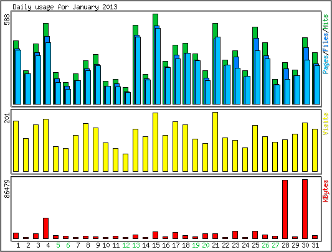Click the '588' hits axis maximum label
This screenshot has width=332, height=252.
pos(7,19)
